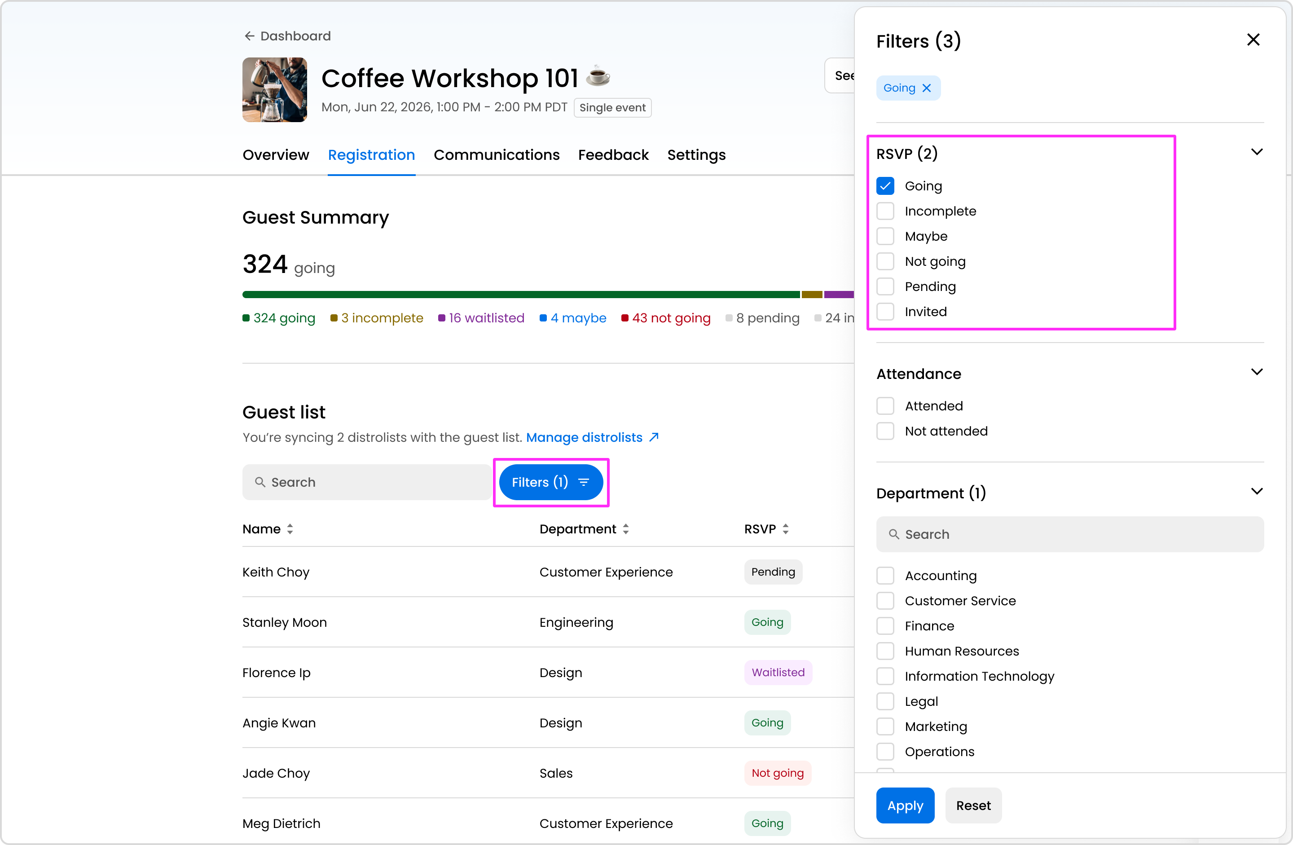Click the Coffee Workshop event thumbnail
Image resolution: width=1293 pixels, height=845 pixels.
[x=274, y=90]
